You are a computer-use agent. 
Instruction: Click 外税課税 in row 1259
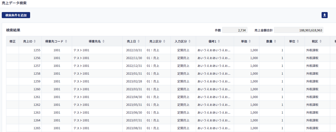coord(312,81)
